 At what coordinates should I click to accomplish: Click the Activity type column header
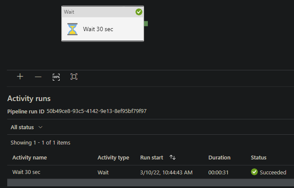point(113,157)
